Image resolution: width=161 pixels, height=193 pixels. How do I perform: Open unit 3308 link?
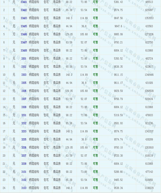(24, 107)
